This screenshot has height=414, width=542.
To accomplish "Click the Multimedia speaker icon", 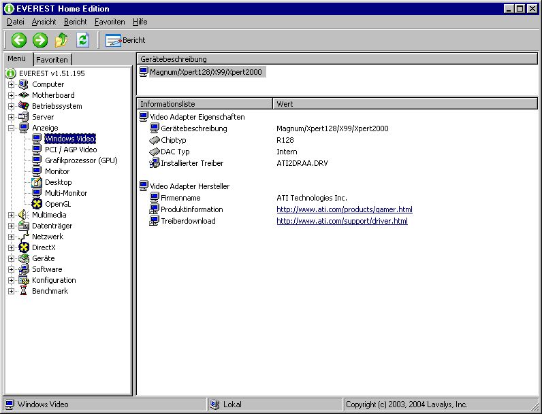I will coord(24,215).
